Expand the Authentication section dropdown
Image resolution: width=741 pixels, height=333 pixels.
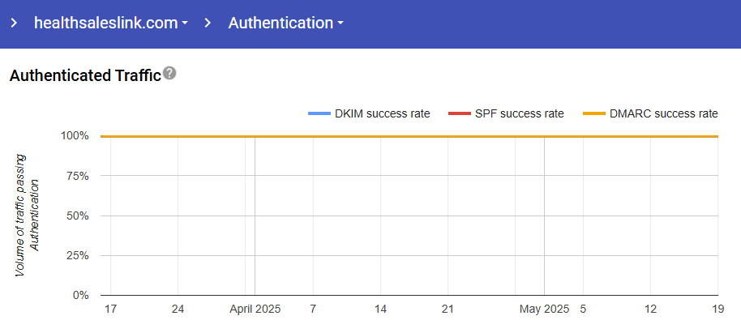[x=285, y=23]
